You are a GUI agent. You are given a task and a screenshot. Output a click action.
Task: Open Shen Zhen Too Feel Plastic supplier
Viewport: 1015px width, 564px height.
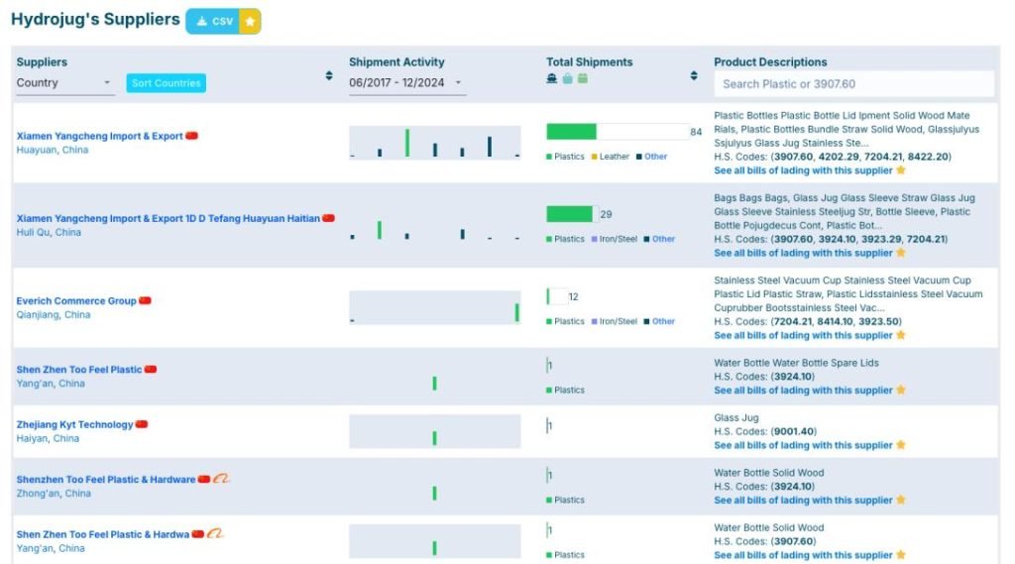[x=79, y=370]
